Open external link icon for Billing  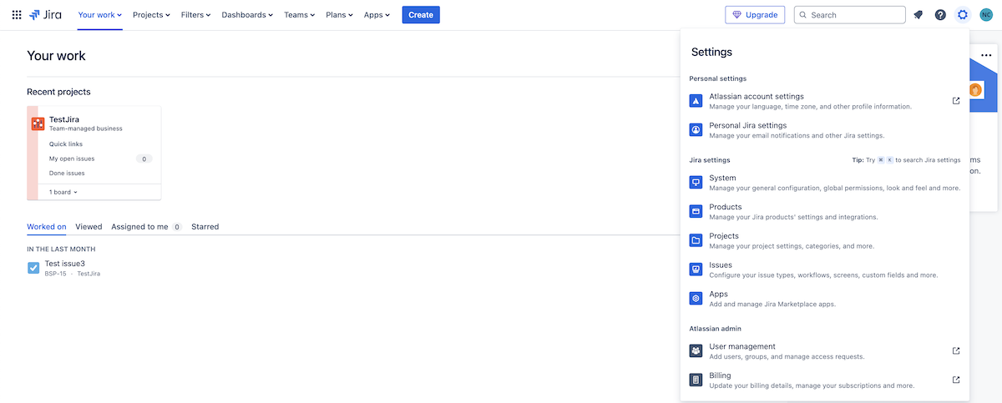[x=956, y=380]
